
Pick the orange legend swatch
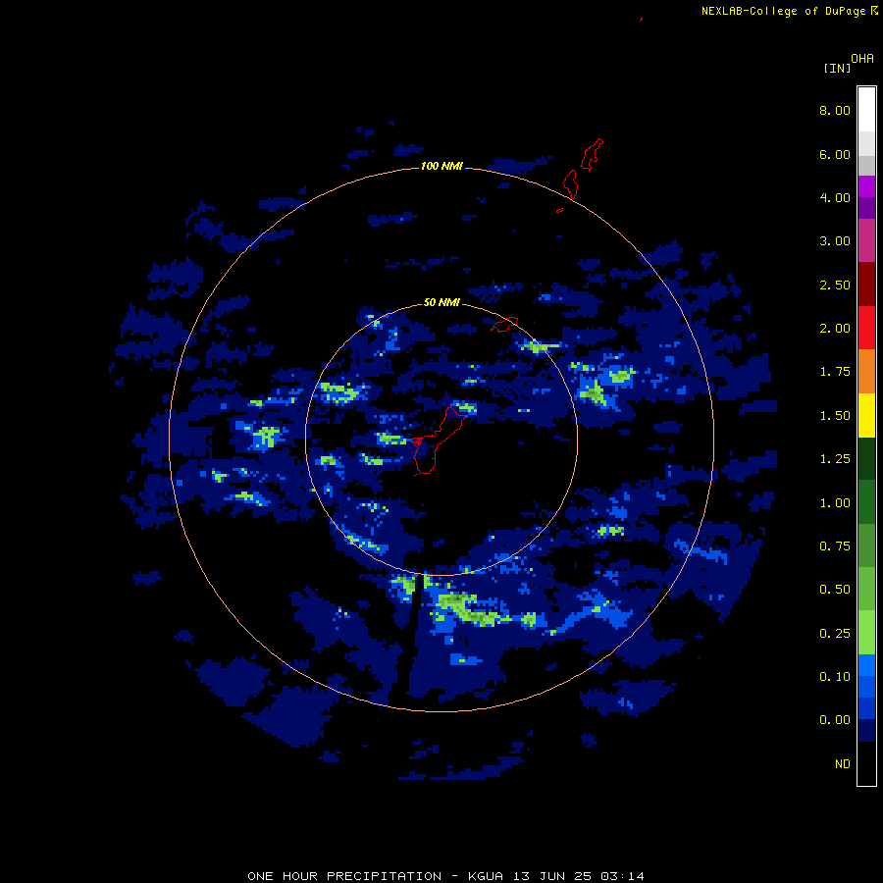pyautogui.click(x=866, y=371)
